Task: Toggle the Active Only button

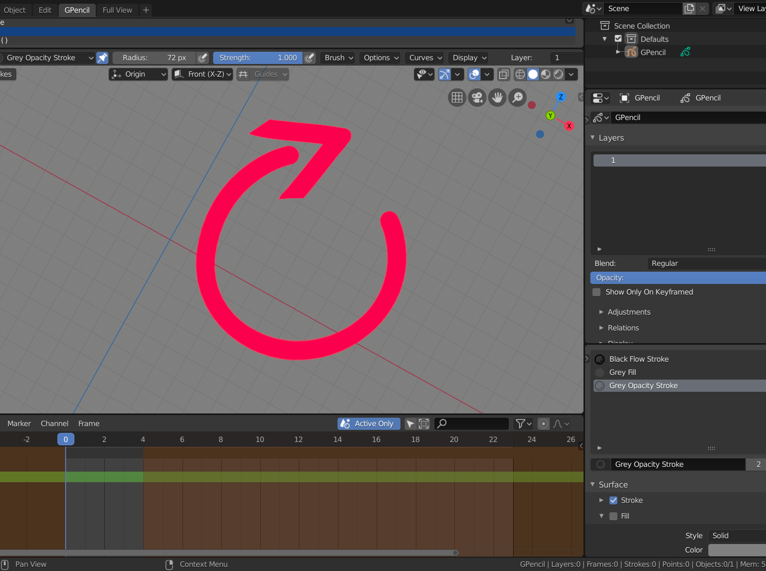Action: [369, 423]
